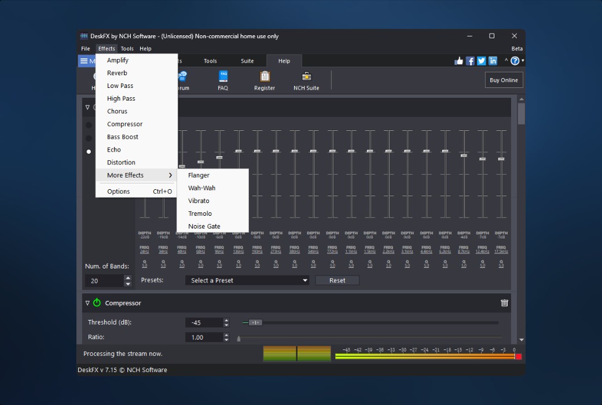The image size is (602, 405).
Task: Click the thumbs-up like icon
Action: (459, 61)
